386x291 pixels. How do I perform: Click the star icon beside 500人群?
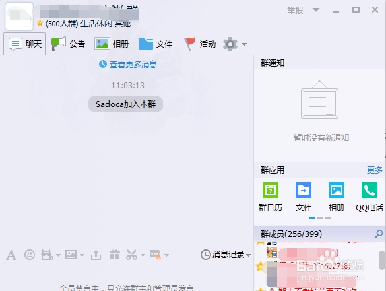pos(40,24)
